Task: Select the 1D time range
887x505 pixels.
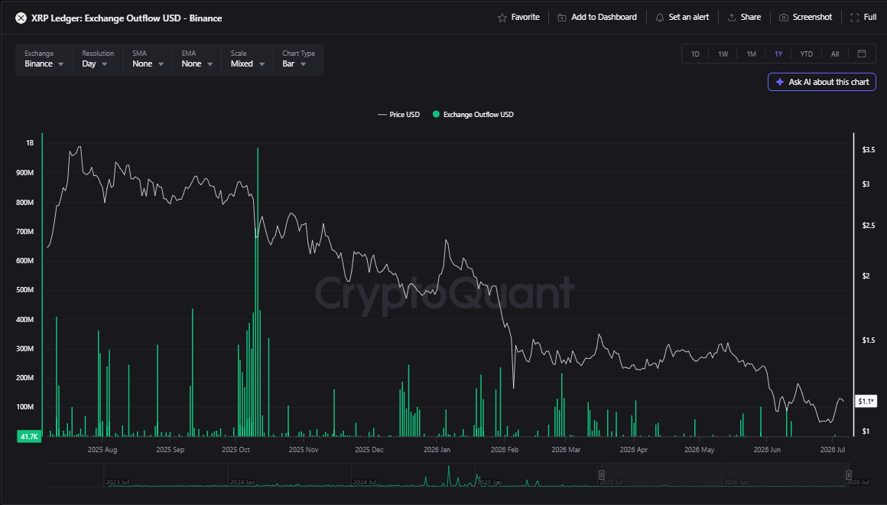Action: click(x=695, y=54)
